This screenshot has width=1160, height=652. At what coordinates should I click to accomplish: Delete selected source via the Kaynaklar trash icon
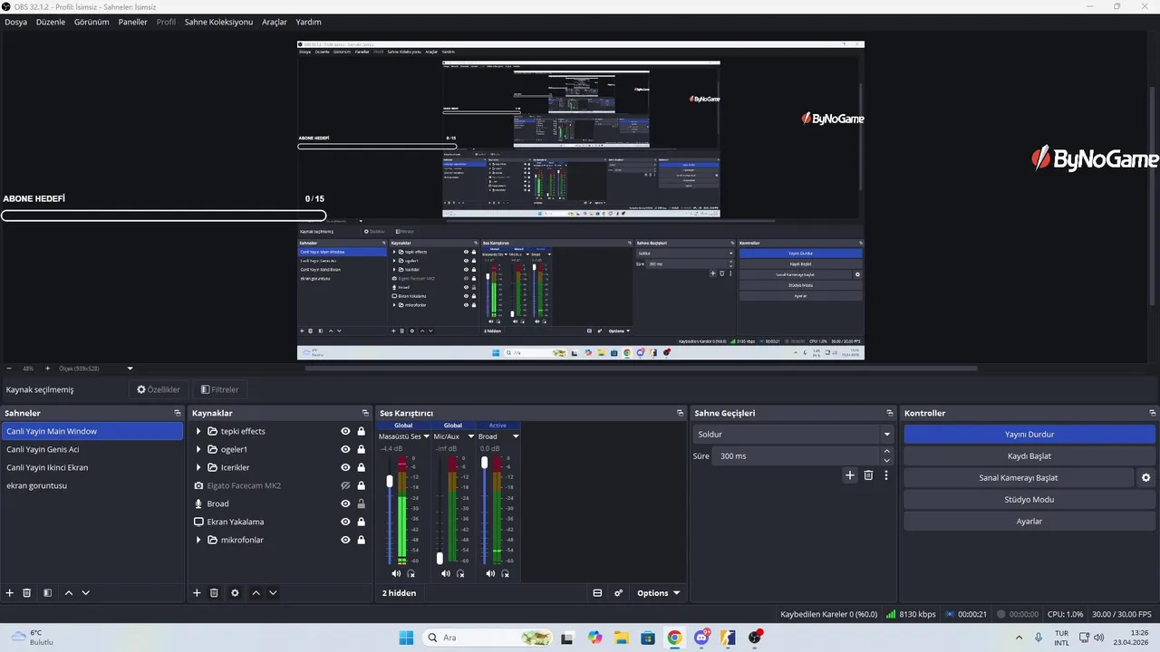[214, 593]
